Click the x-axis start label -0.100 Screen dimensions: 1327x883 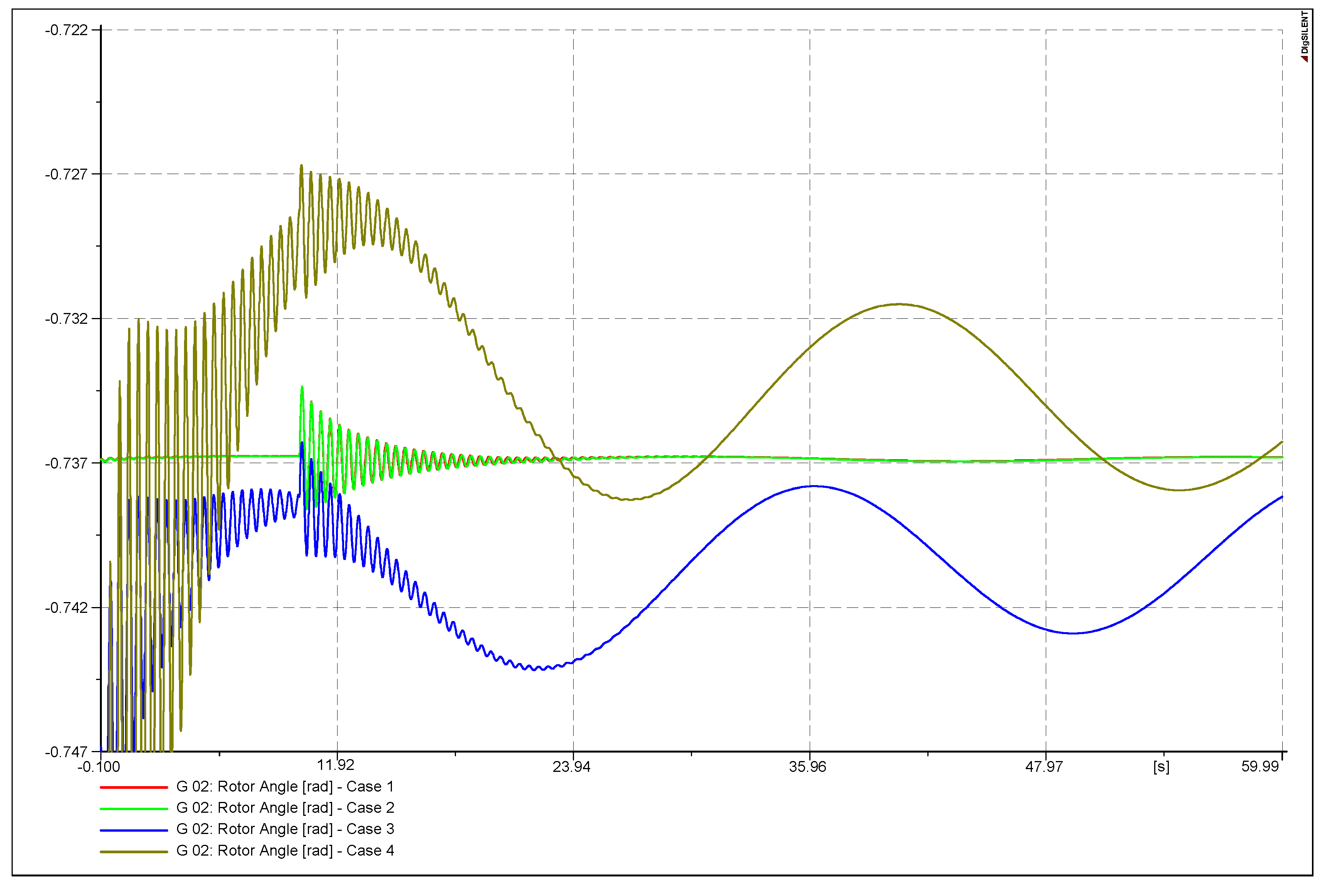(x=99, y=766)
